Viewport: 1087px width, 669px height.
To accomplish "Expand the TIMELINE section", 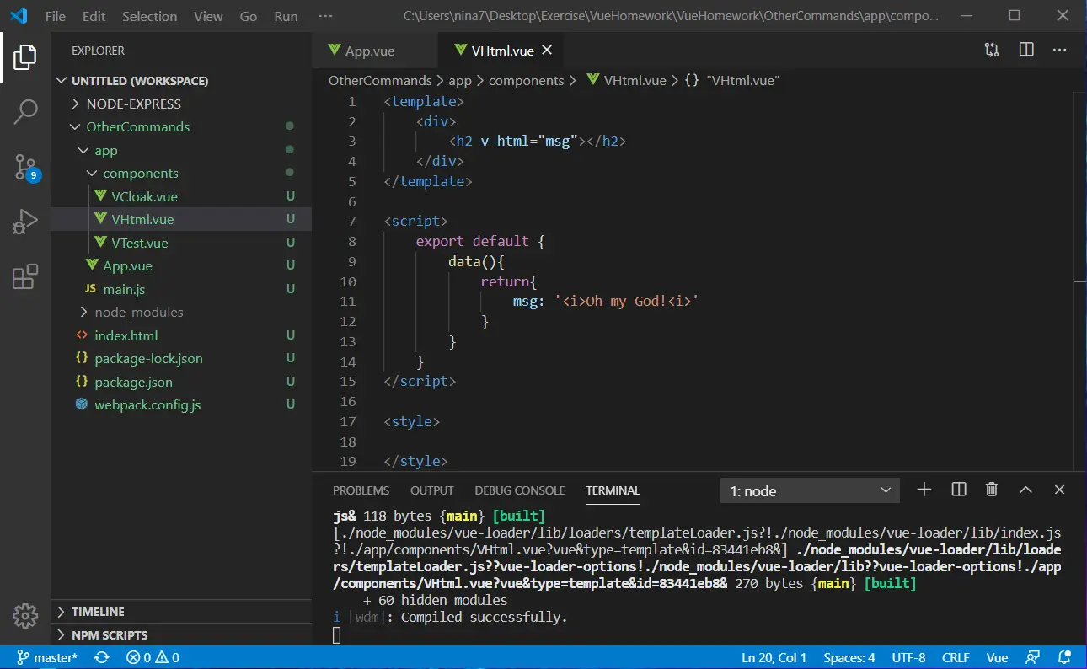I will click(x=98, y=612).
